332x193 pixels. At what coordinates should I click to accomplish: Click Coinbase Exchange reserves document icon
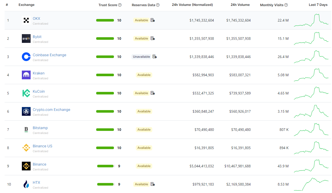[155, 56]
